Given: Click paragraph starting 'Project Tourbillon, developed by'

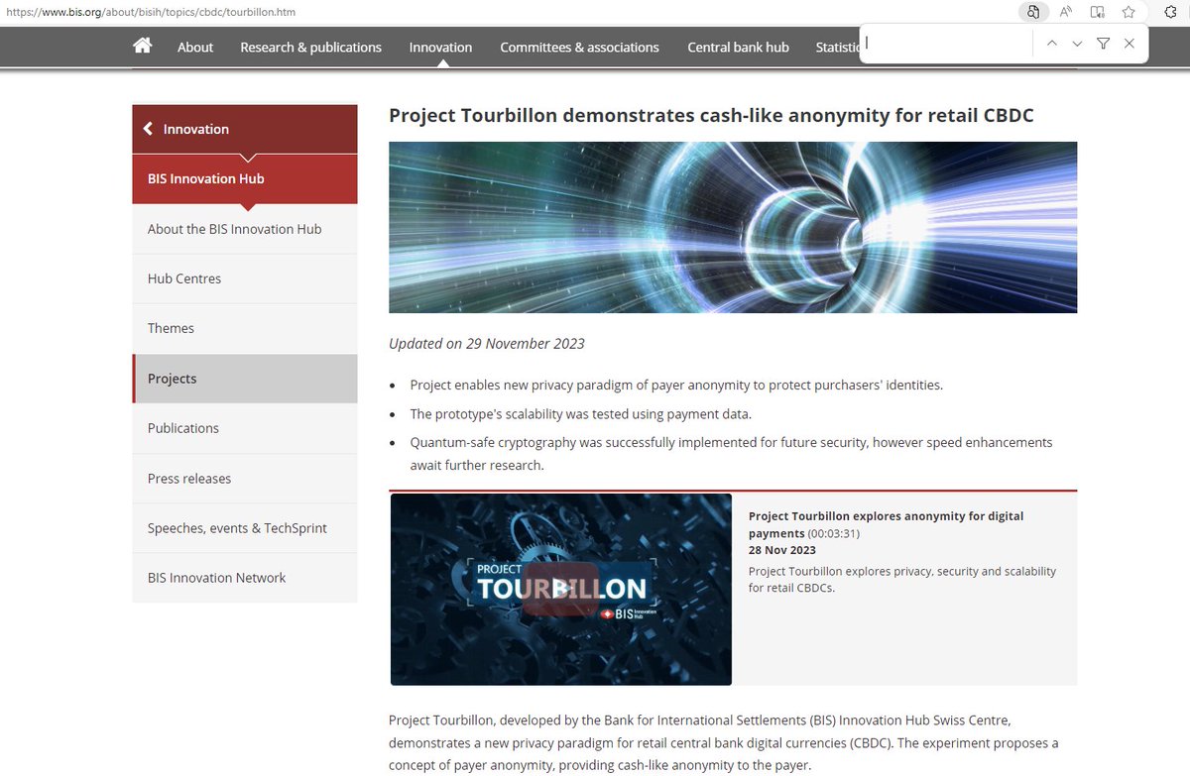Looking at the screenshot, I should 724,742.
